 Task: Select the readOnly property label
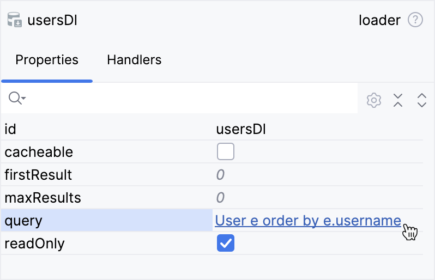[x=34, y=244]
